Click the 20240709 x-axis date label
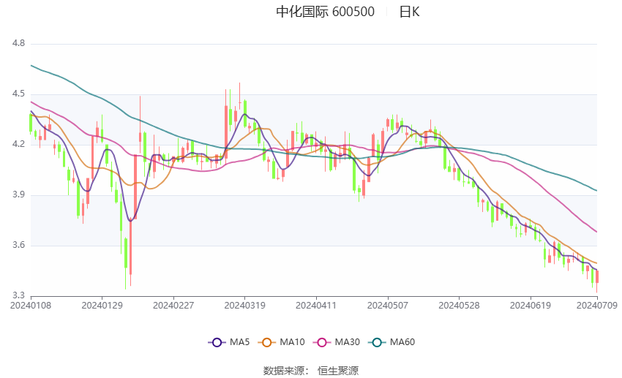This screenshot has height=378, width=622. (x=597, y=306)
